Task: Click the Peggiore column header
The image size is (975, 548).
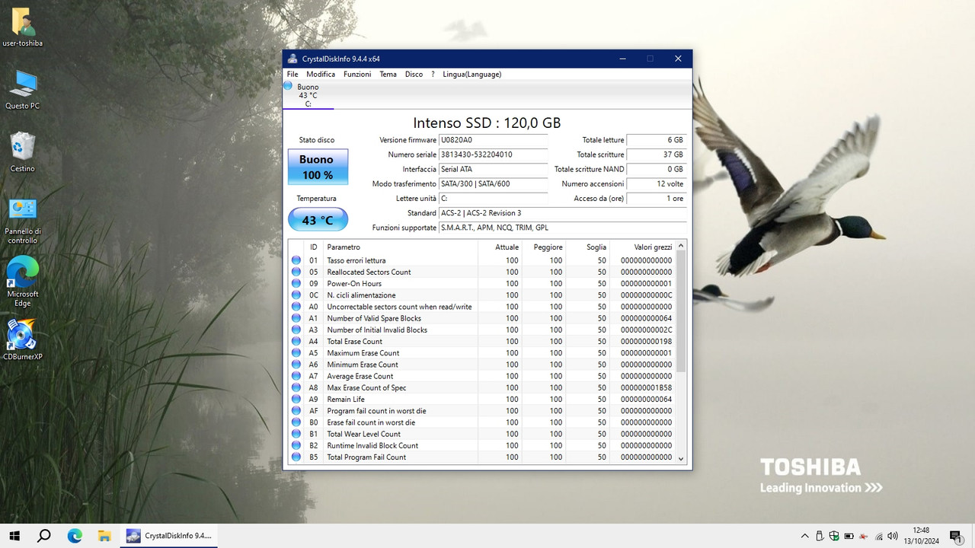Action: (544, 247)
